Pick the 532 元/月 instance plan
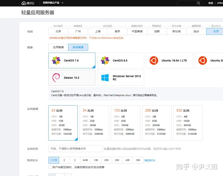The height and width of the screenshot is (176, 223). (188, 123)
